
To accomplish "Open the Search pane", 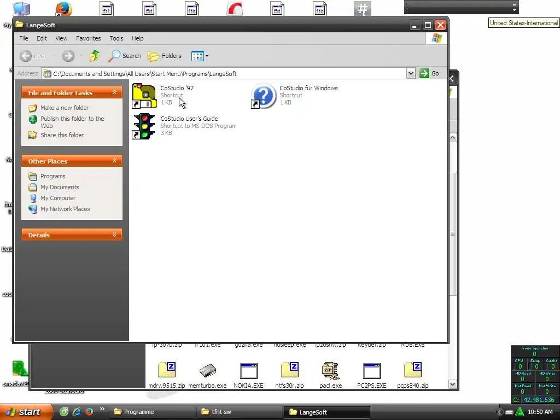I will 124,56.
